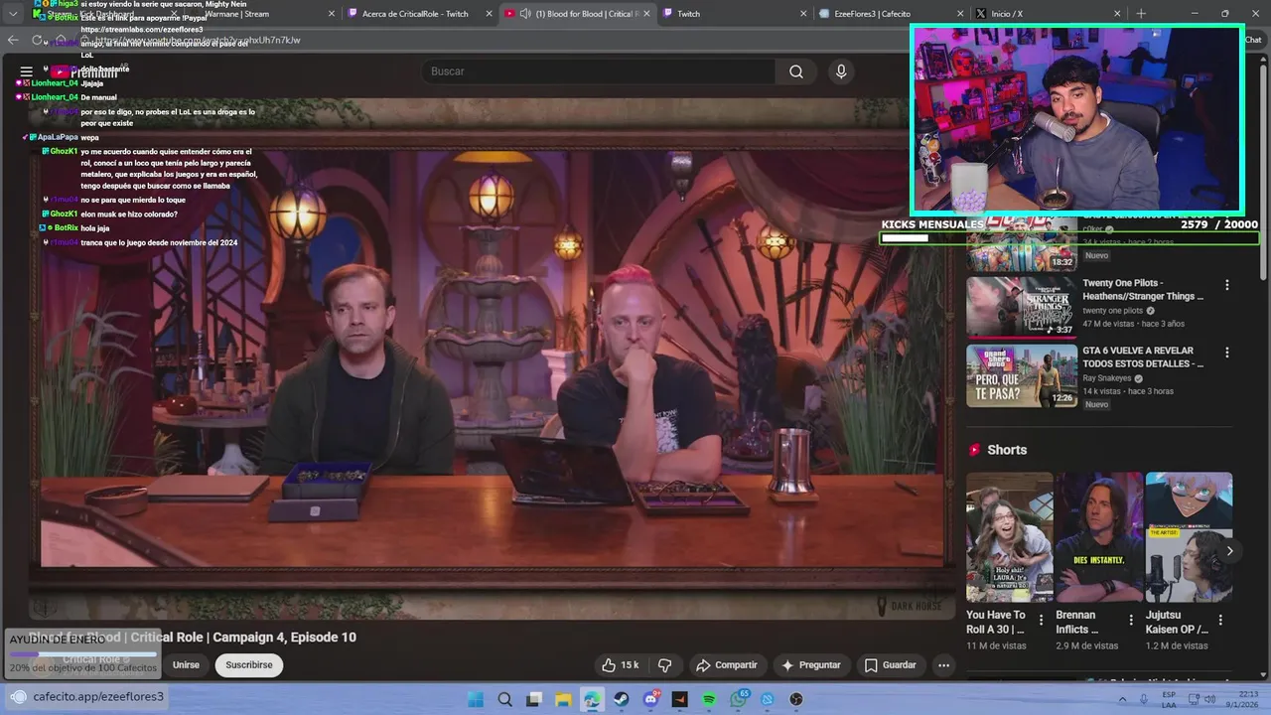Open the video title 'Campaign 4, Episode 10'

tap(193, 638)
